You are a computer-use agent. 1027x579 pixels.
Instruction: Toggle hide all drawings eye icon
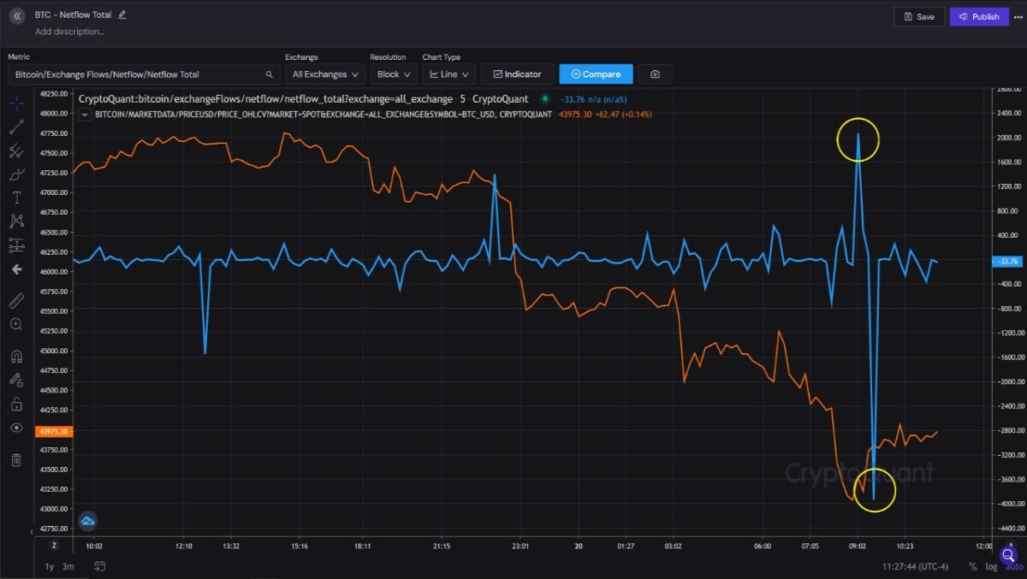(x=16, y=428)
